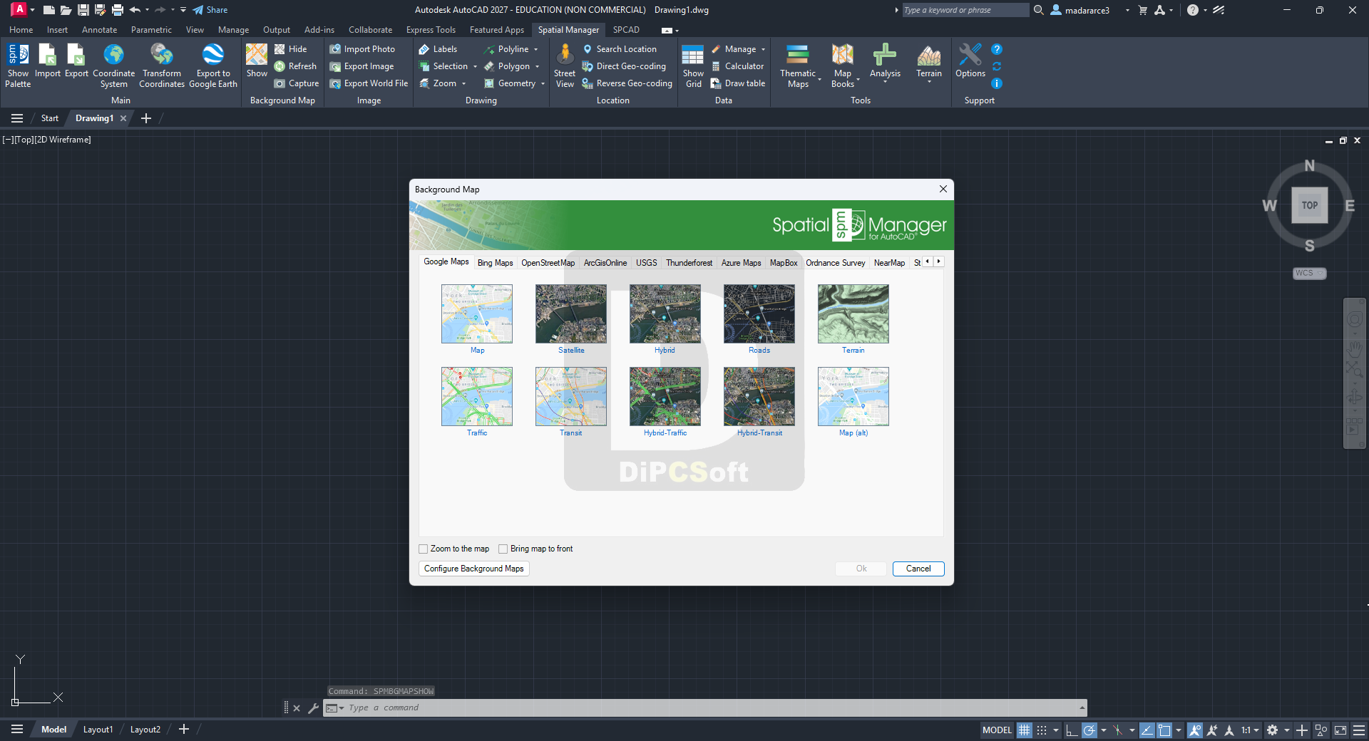Viewport: 1369px width, 741px height.
Task: Open the Home ribbon tab
Action: [x=21, y=30]
